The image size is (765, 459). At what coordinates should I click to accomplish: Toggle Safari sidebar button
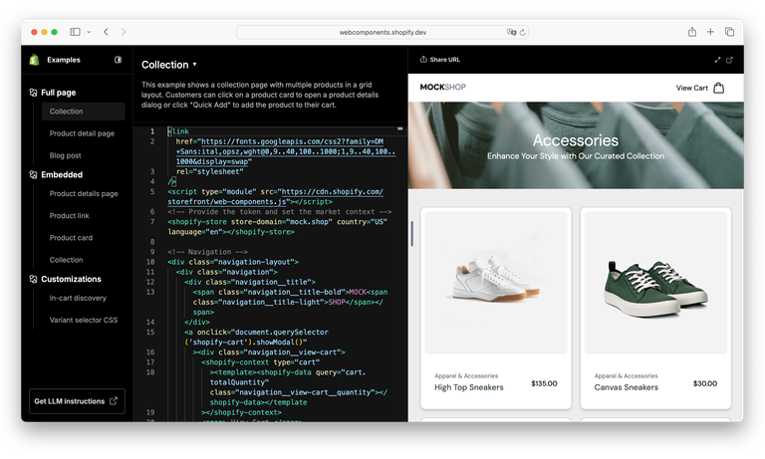coord(75,32)
